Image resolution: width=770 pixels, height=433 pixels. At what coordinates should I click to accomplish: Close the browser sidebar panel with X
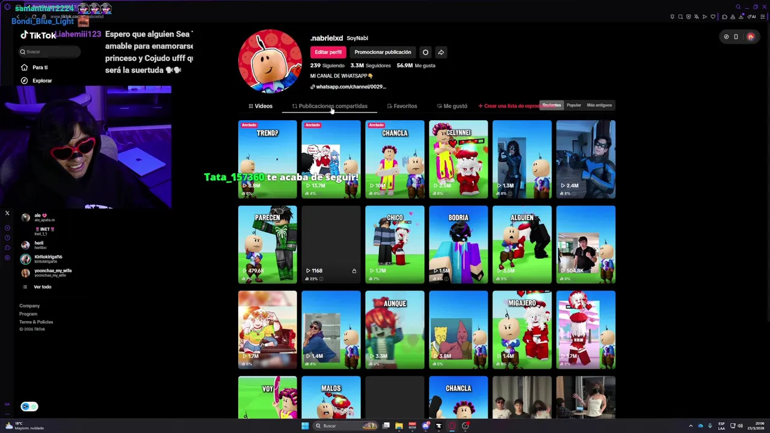pyautogui.click(x=7, y=213)
